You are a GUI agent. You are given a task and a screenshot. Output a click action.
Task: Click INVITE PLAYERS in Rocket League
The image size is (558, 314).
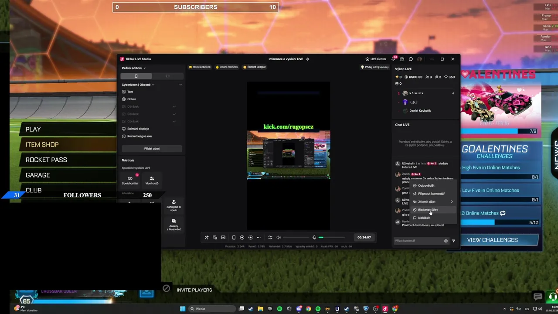click(194, 290)
